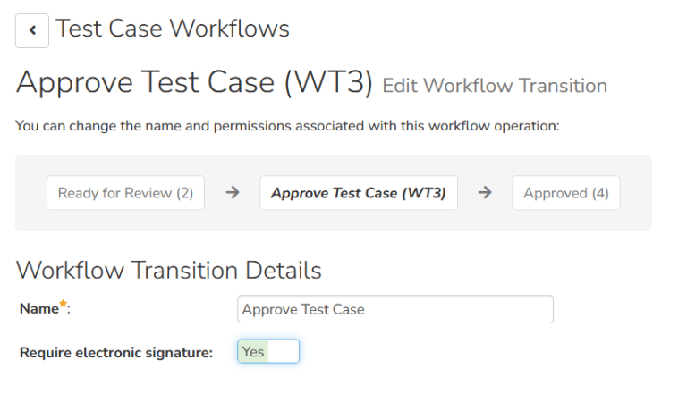The width and height of the screenshot is (687, 394).
Task: Click into the Name input field
Action: (395, 309)
